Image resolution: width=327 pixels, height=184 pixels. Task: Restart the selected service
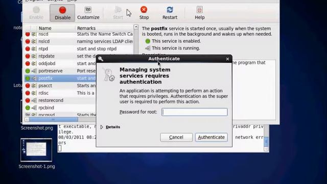(x=170, y=13)
